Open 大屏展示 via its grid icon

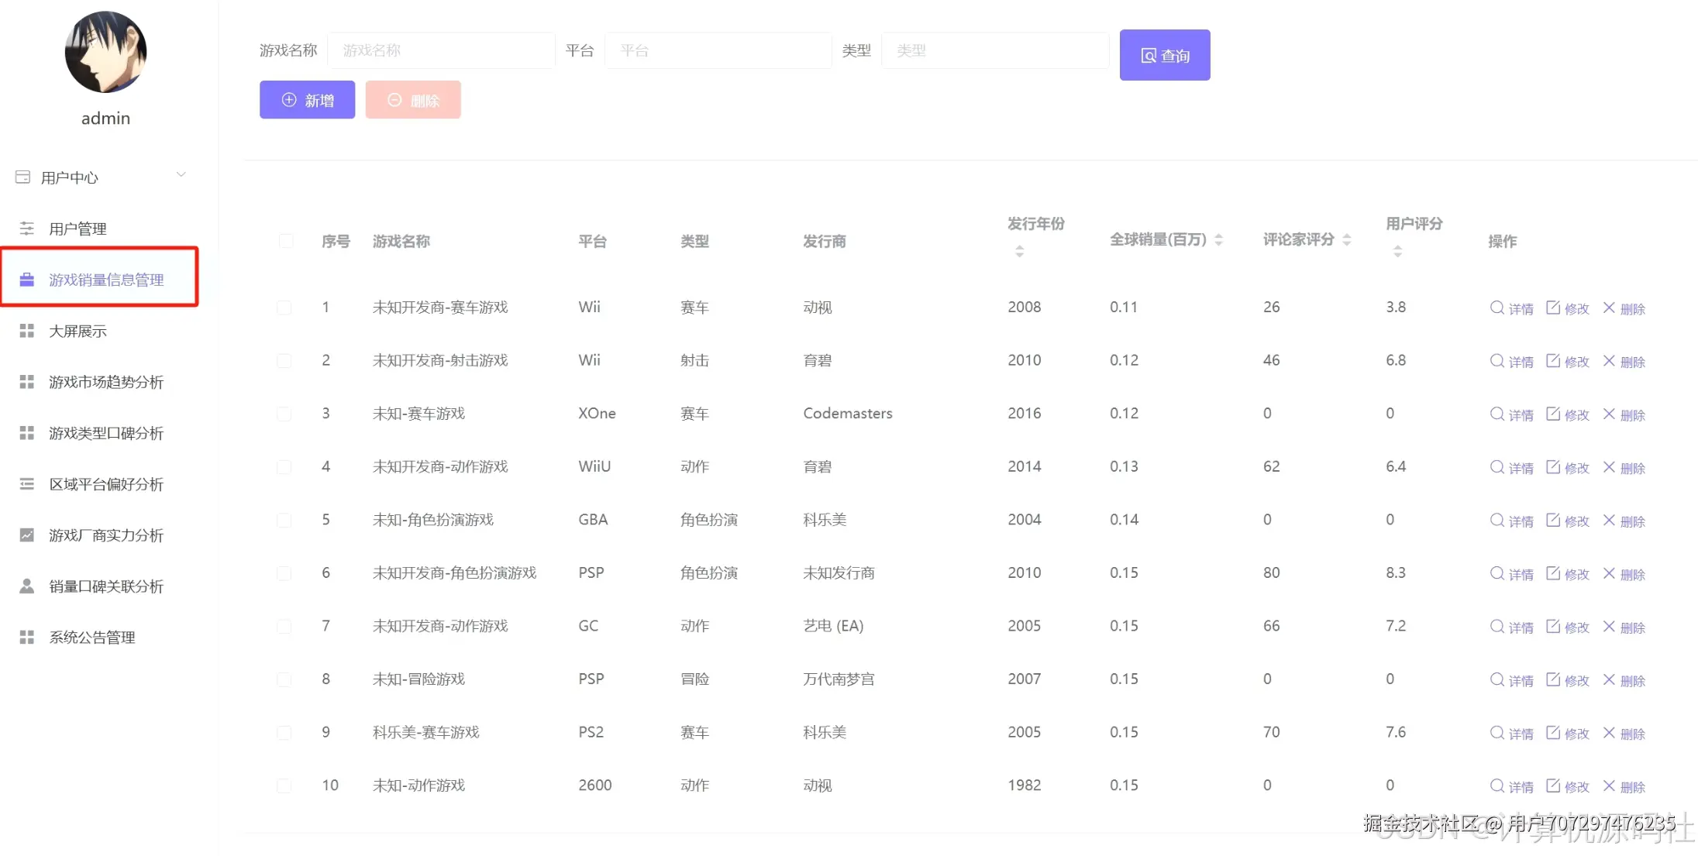click(26, 331)
